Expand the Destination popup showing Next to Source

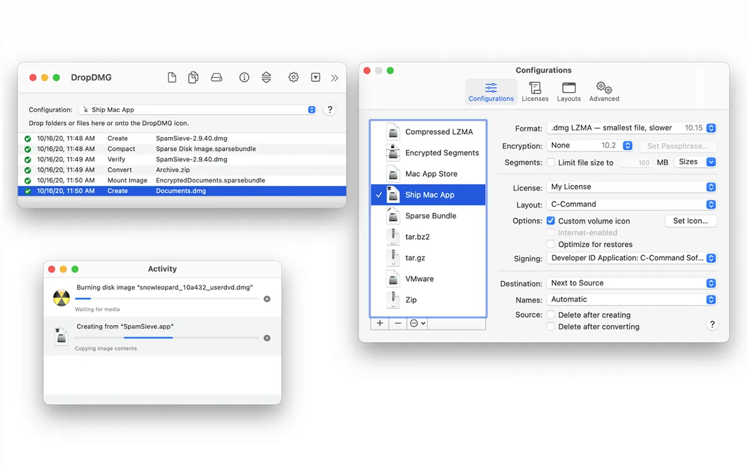click(x=631, y=283)
